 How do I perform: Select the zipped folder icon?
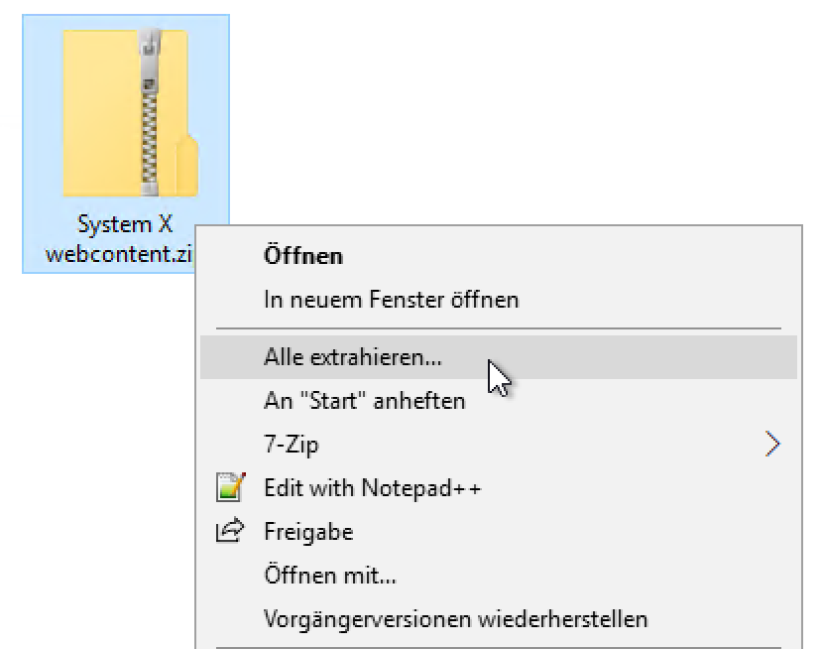pyautogui.click(x=126, y=114)
